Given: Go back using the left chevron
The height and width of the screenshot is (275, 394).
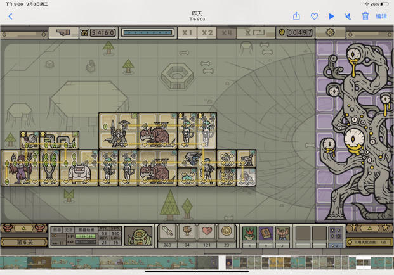Looking at the screenshot, I should [10, 16].
